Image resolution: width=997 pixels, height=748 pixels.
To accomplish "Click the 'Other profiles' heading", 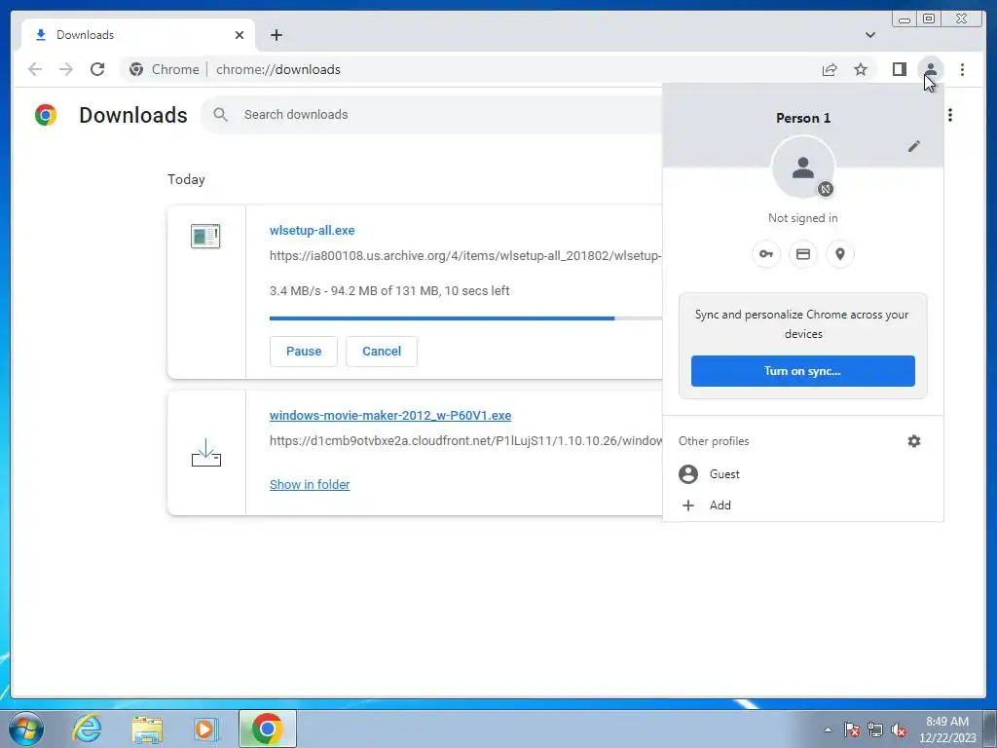I will click(714, 441).
